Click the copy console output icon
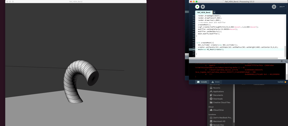The width and height of the screenshot is (288, 126). [282, 61]
